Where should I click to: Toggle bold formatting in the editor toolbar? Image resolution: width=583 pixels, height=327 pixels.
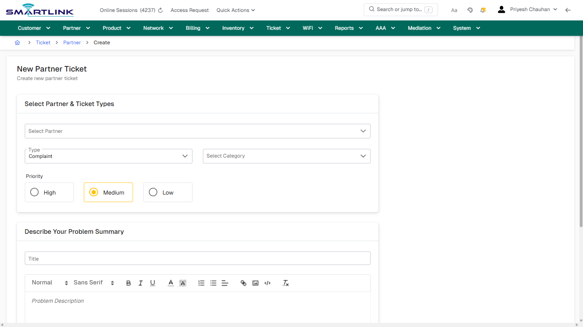tap(128, 283)
